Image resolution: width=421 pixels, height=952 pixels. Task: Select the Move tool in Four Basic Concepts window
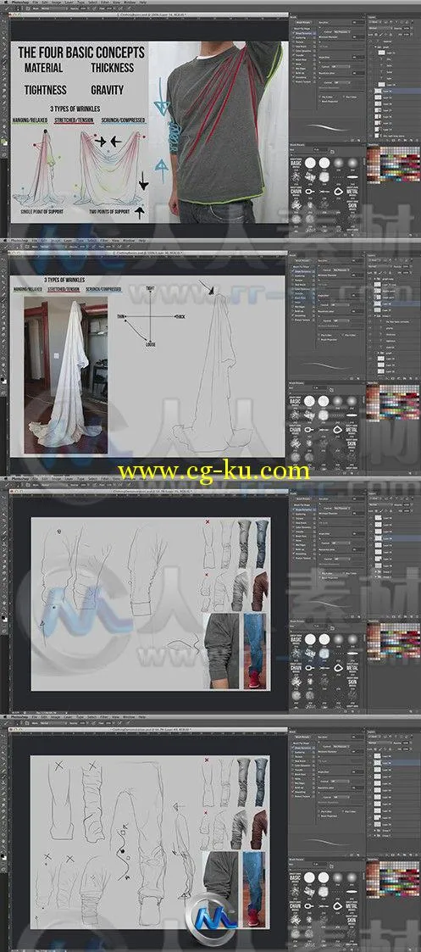click(x=3, y=21)
